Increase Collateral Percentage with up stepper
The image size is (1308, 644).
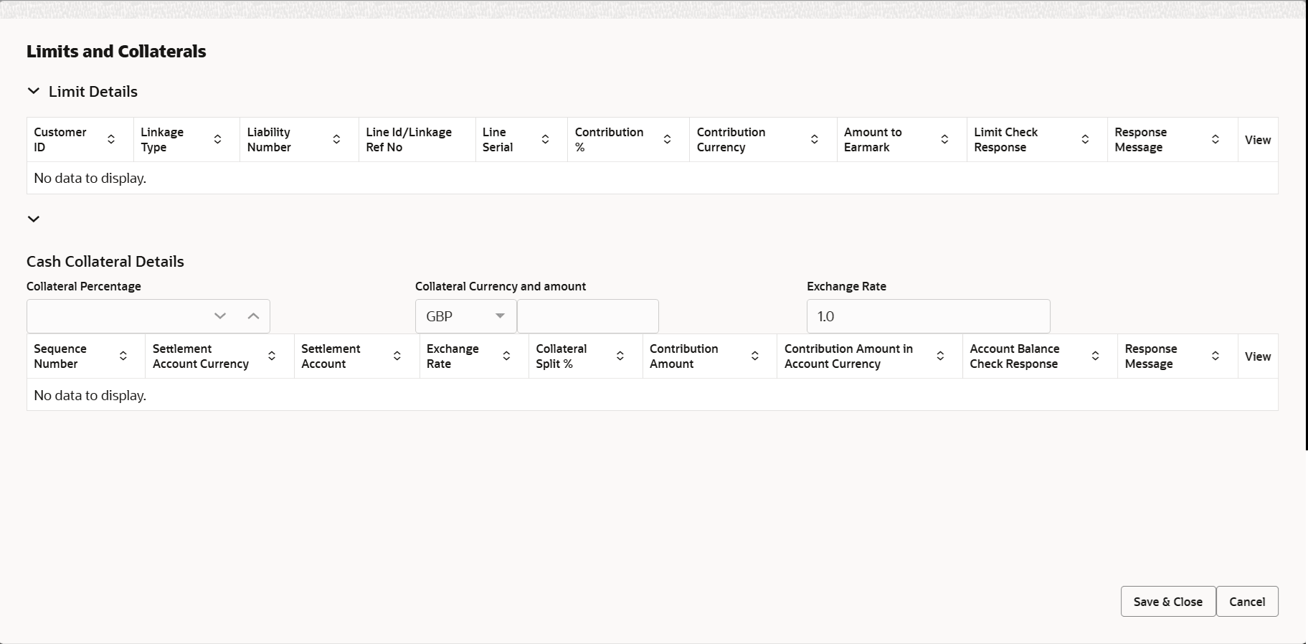click(x=253, y=316)
